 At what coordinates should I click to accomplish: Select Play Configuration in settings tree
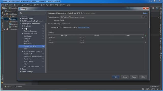[x=31, y=31]
